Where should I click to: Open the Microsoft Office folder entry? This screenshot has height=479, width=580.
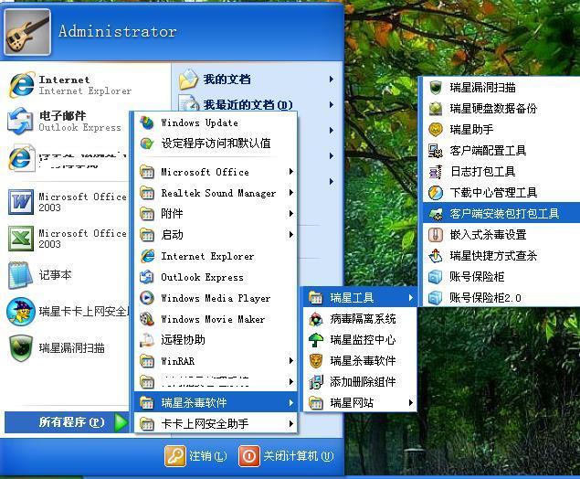[216, 172]
